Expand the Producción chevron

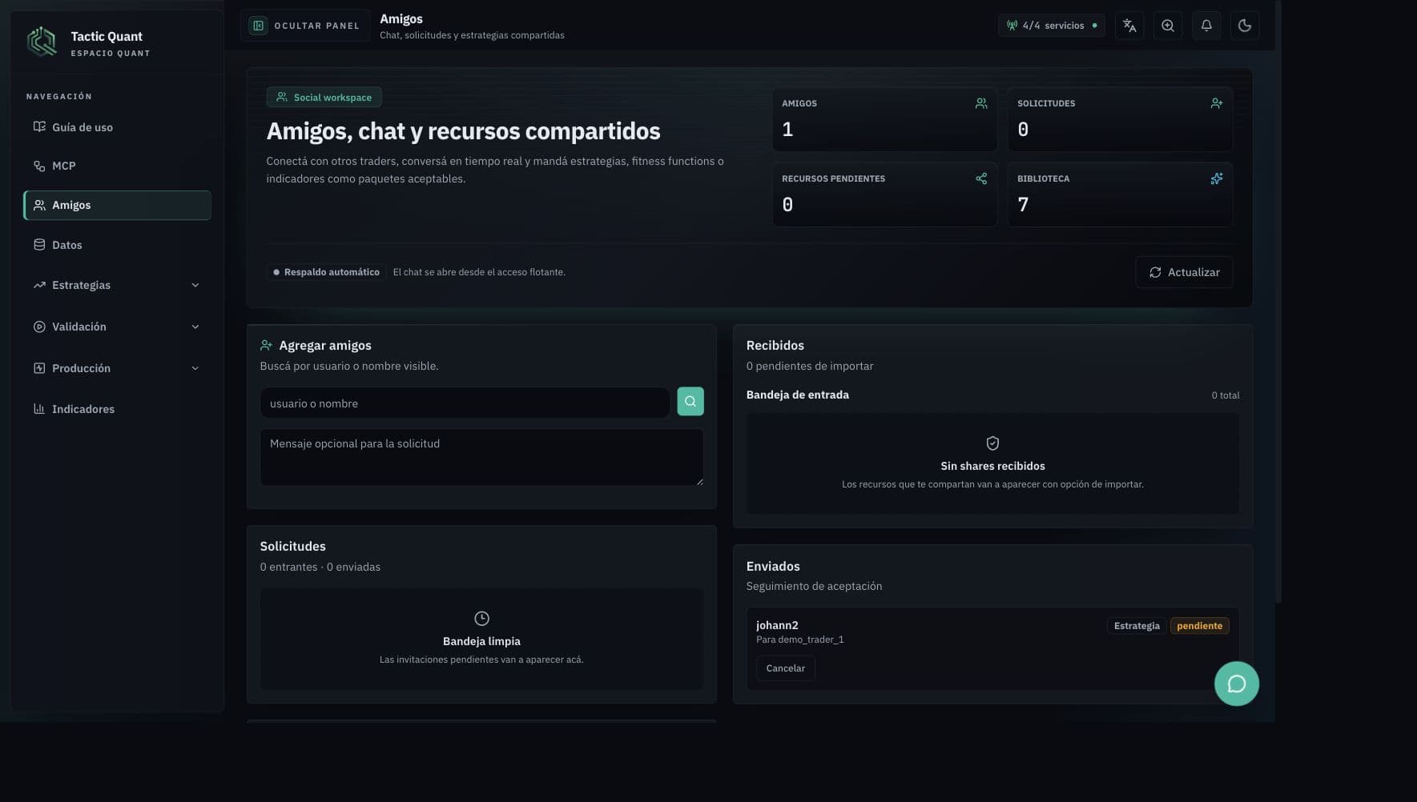[x=195, y=368]
